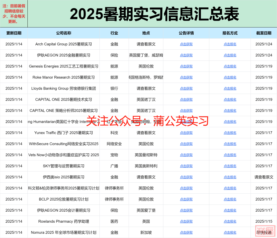Select 英国曼彻斯特 location cell
277x238 pixels.
(x=146, y=155)
